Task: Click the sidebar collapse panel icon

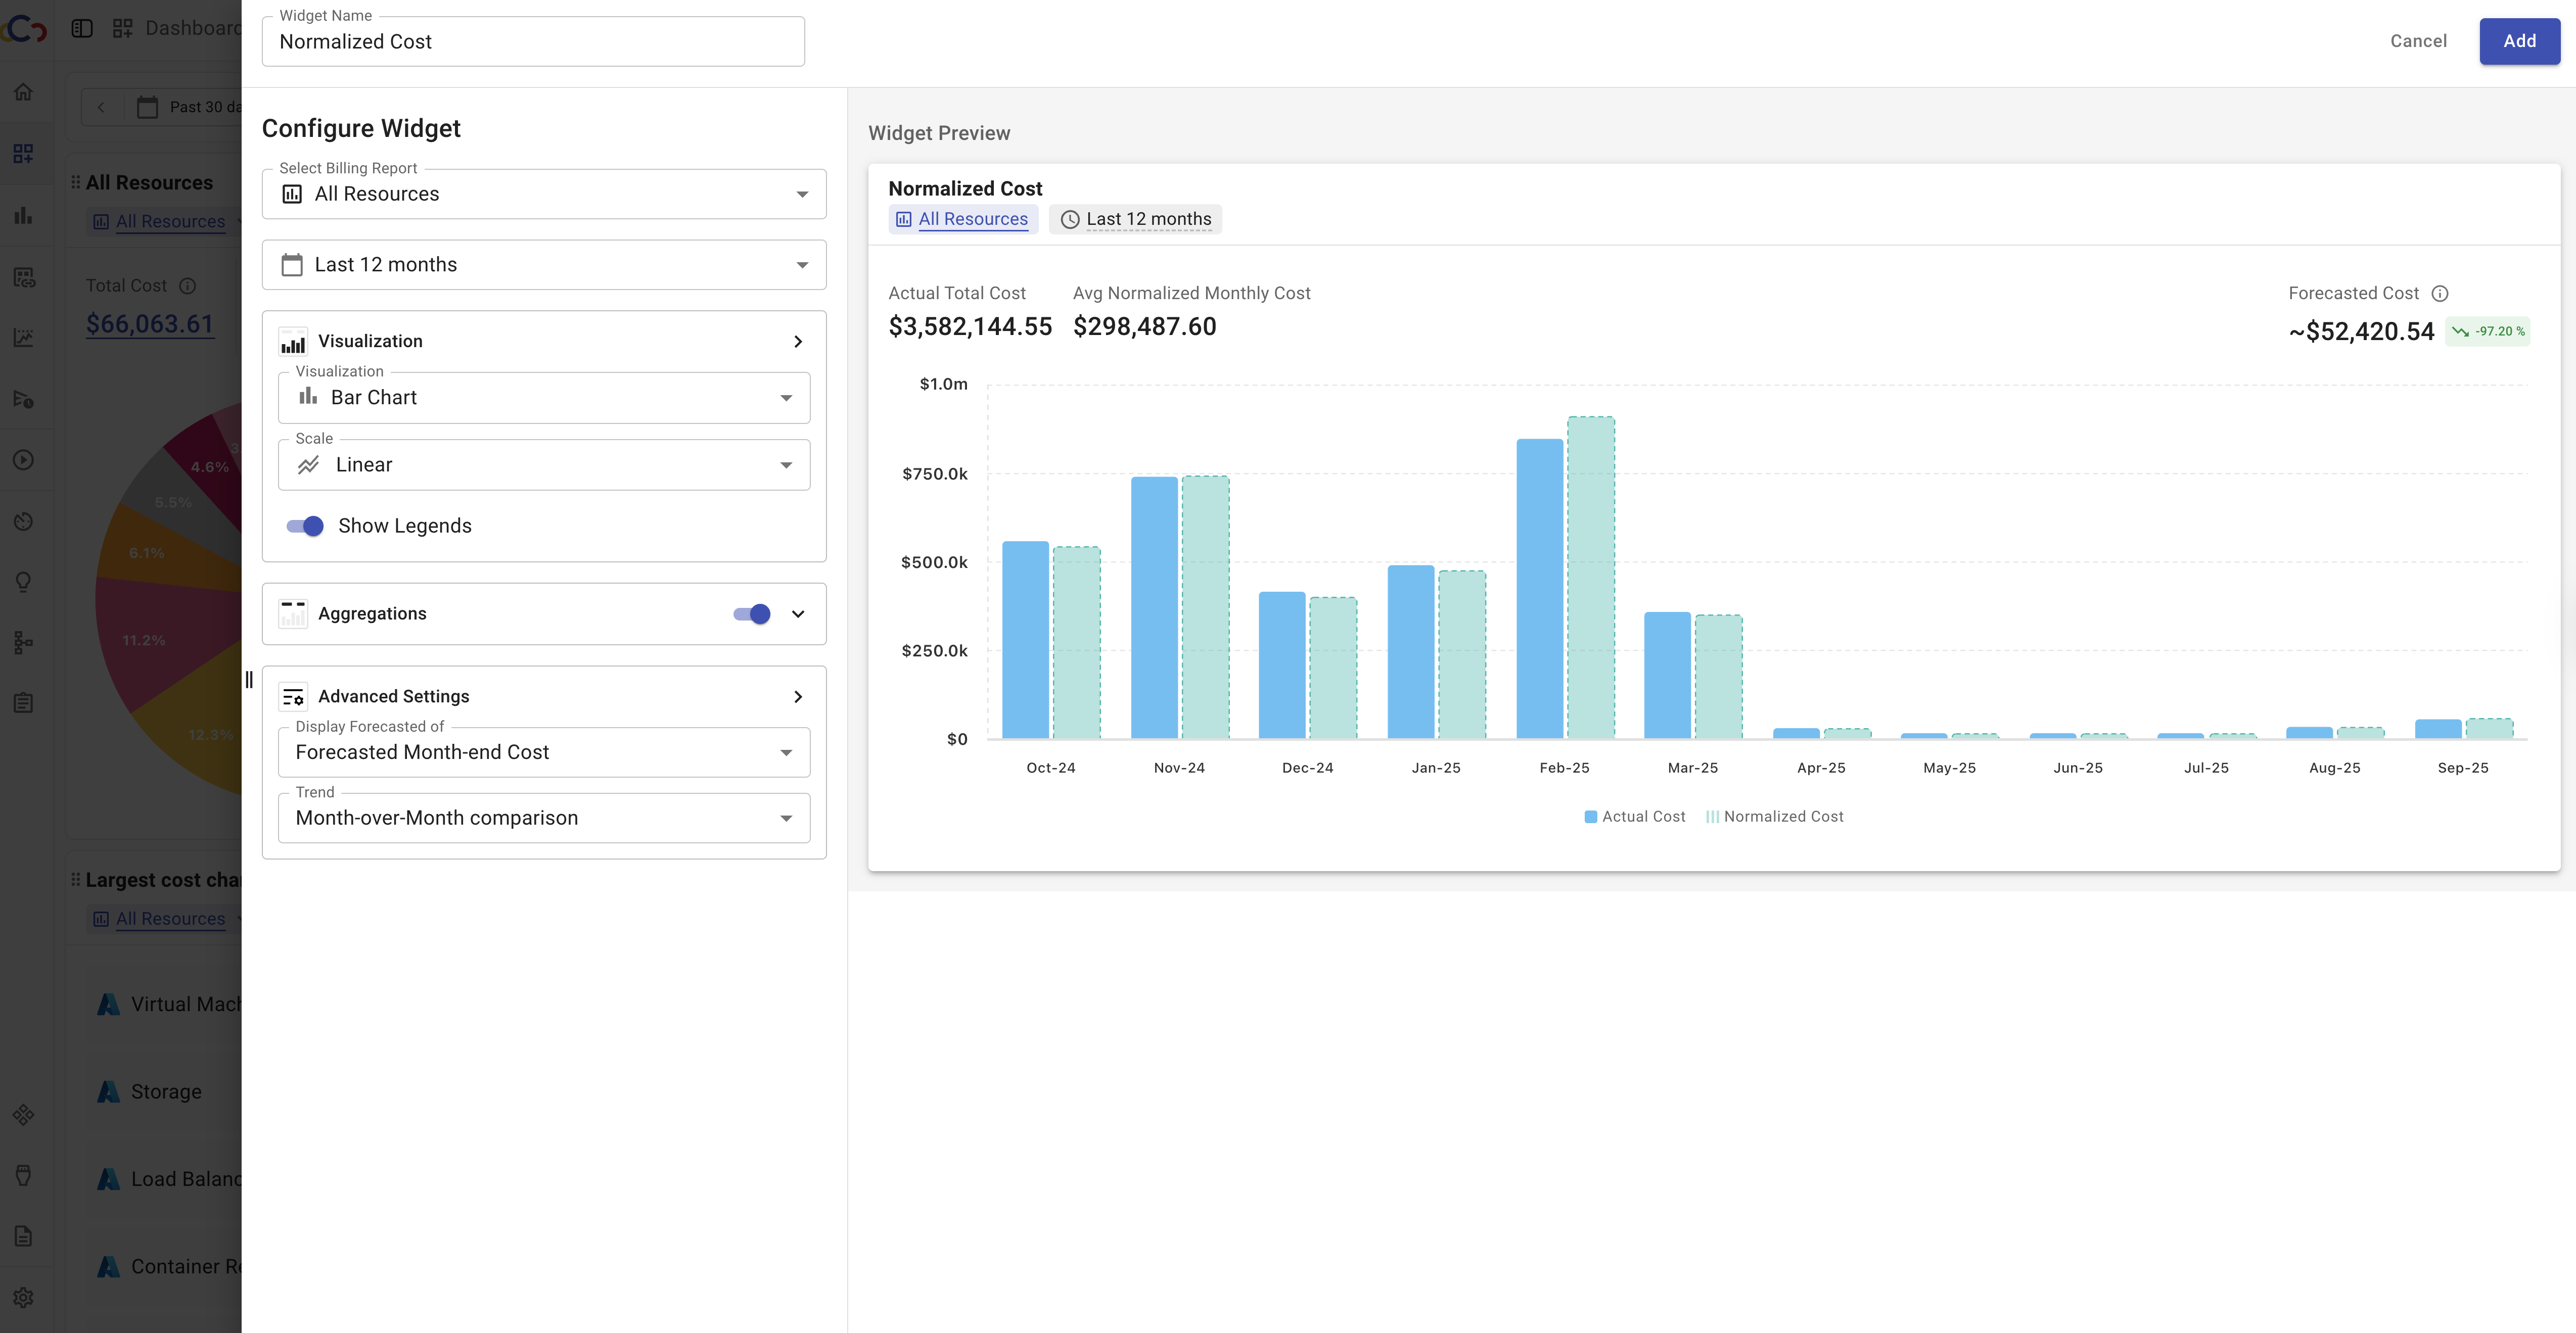Action: pyautogui.click(x=82, y=28)
